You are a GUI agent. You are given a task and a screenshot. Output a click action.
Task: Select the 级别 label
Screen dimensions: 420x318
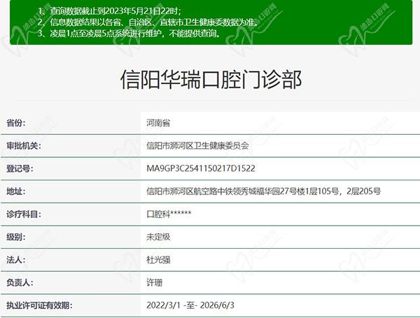[16, 237]
